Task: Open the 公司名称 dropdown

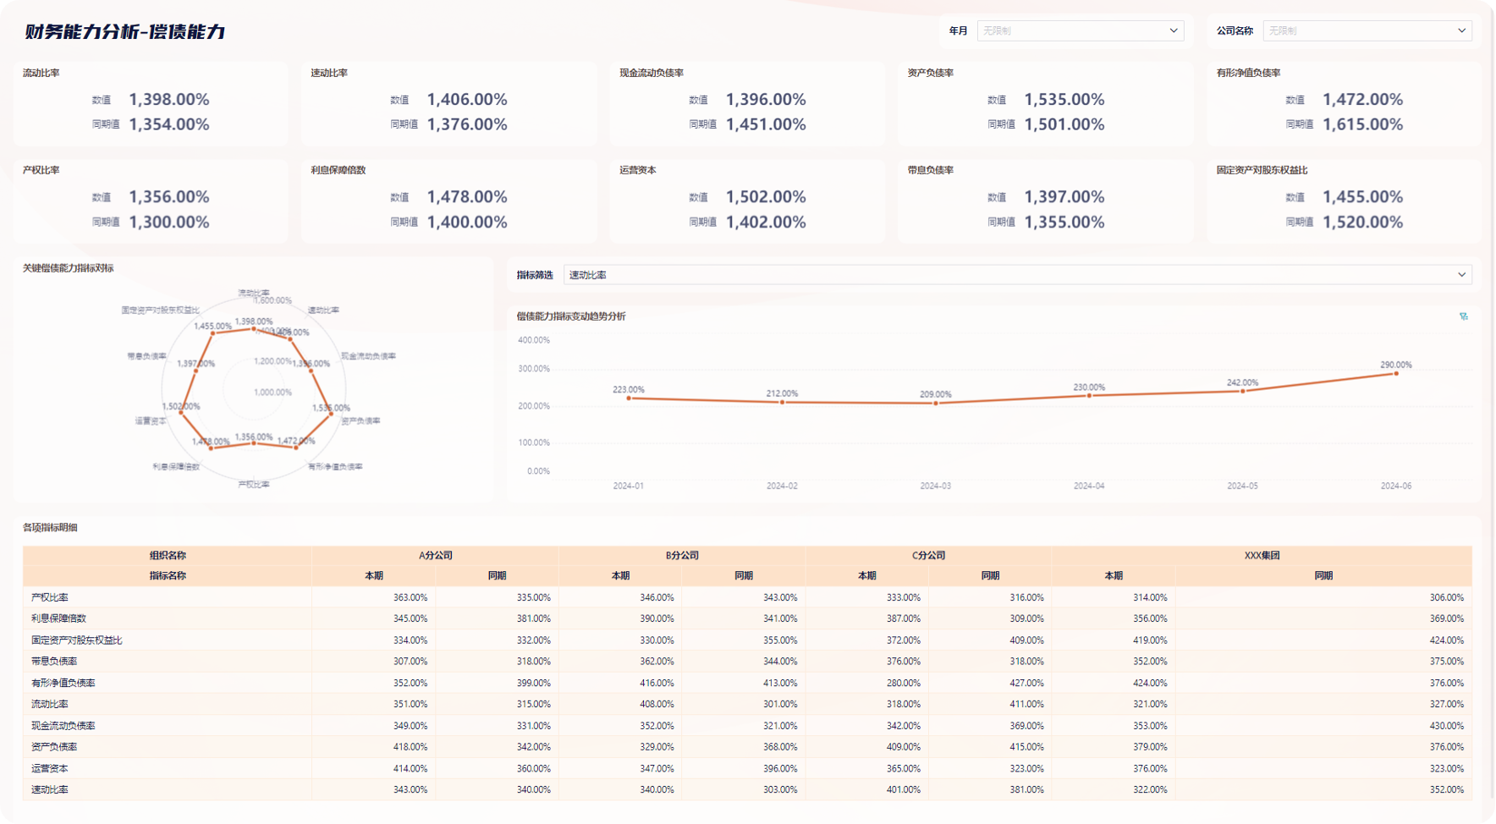Action: pos(1367,30)
